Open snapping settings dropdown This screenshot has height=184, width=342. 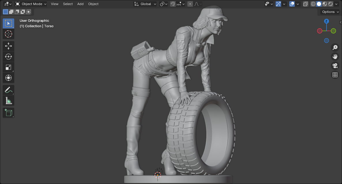pyautogui.click(x=180, y=4)
